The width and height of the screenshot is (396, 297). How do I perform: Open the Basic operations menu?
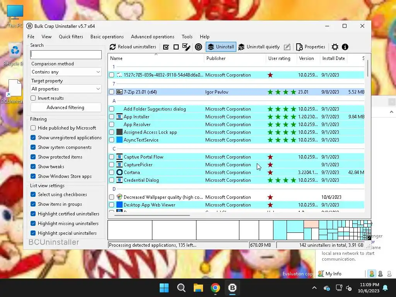(107, 37)
